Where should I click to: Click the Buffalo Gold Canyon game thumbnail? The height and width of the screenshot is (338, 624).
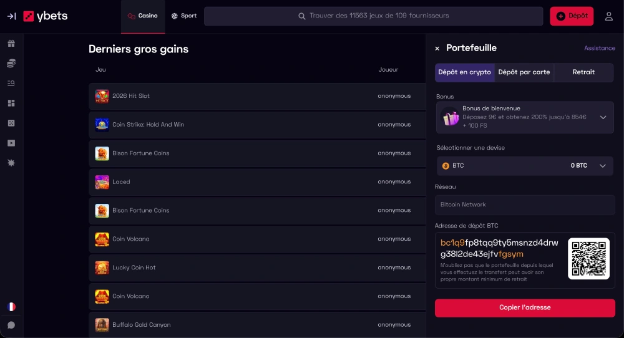(x=102, y=325)
